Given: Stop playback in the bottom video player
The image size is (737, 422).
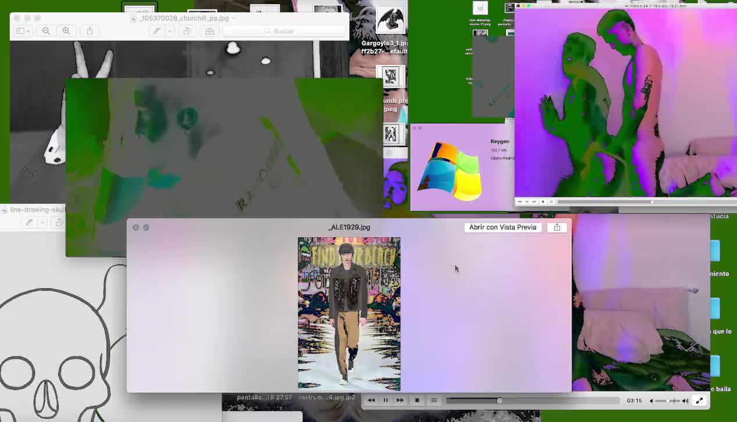Looking at the screenshot, I should 417,400.
